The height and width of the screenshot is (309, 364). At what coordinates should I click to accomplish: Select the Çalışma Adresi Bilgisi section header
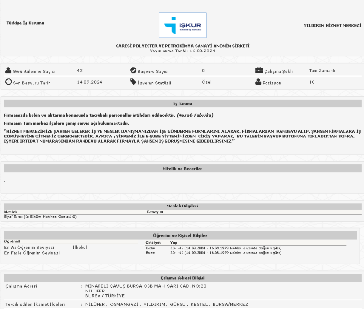[182, 277]
